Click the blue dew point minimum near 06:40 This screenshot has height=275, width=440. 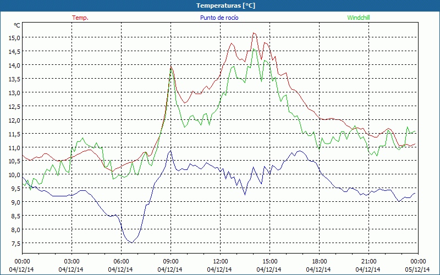(132, 243)
